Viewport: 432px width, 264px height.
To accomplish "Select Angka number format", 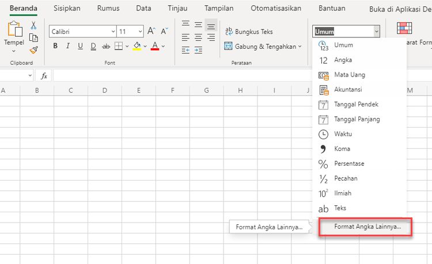I will [x=359, y=60].
